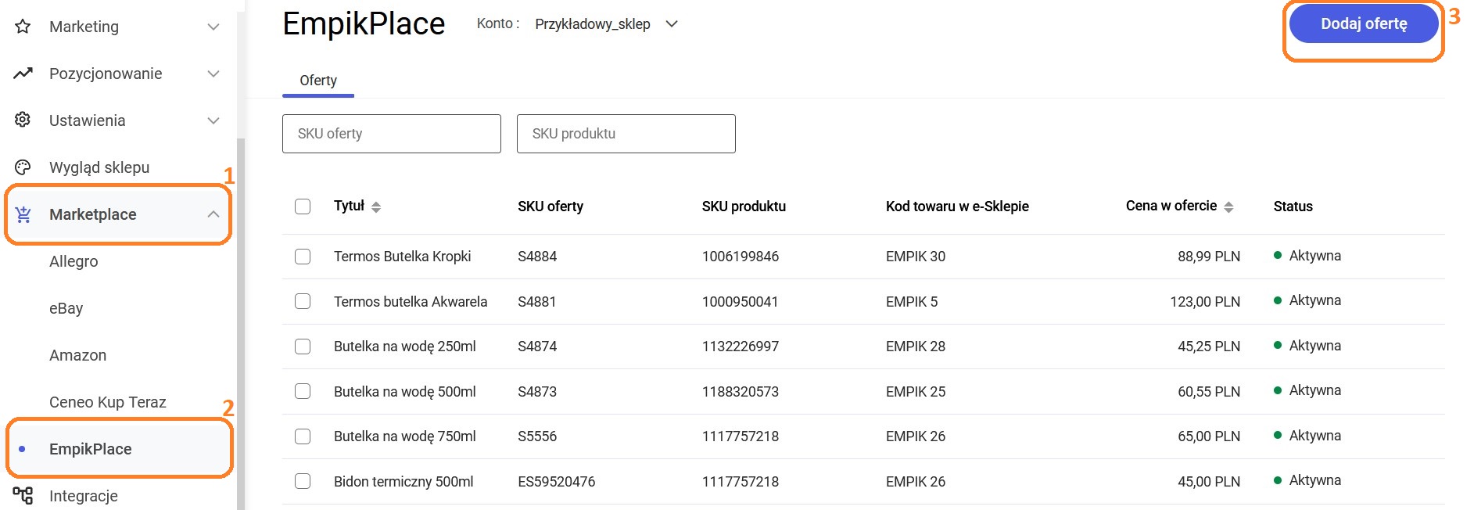Expand the Marketing menu chevron
This screenshot has width=1474, height=510.
[213, 27]
